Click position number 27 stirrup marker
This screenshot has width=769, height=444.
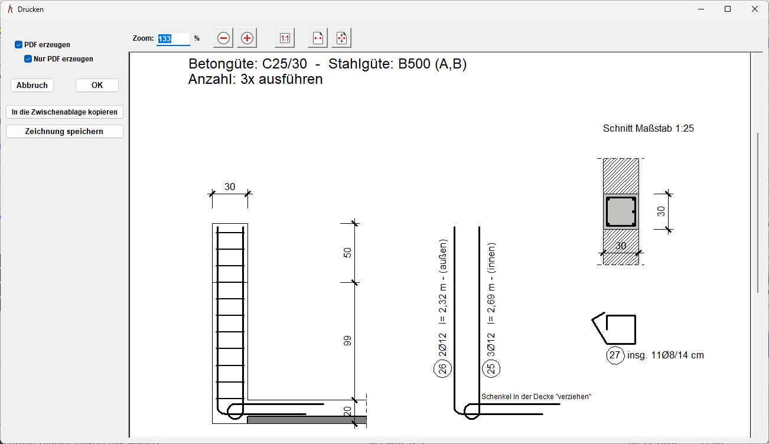tap(614, 355)
